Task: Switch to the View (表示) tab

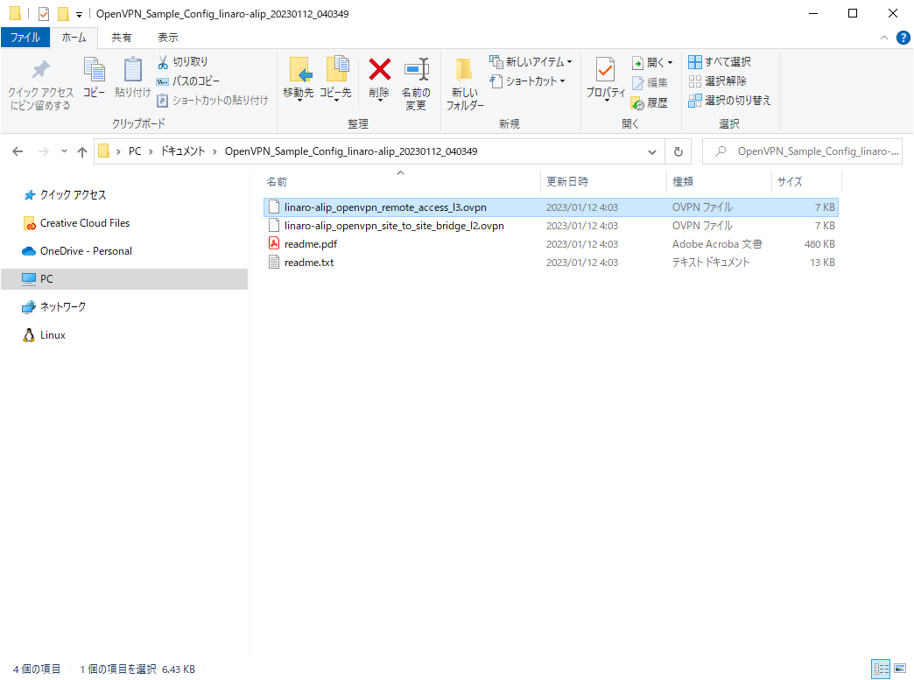Action: (168, 38)
